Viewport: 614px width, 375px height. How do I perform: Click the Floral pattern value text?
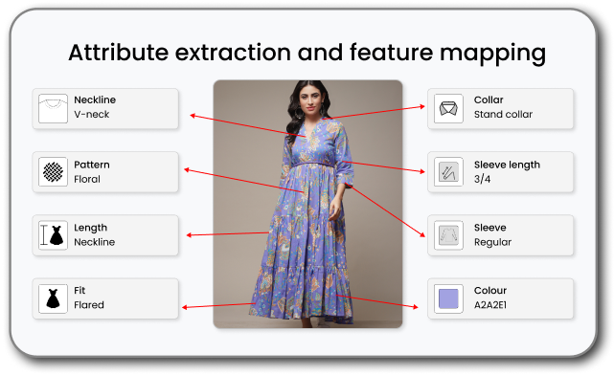coord(87,179)
